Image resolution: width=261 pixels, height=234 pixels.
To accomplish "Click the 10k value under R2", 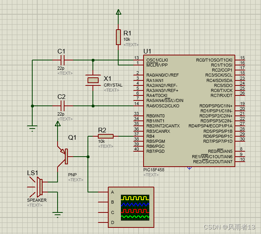I will 101,141.
